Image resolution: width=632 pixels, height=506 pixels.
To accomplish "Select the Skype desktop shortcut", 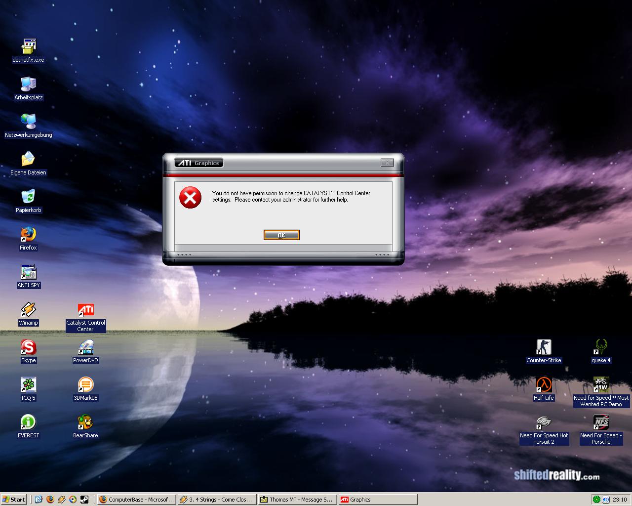I will click(x=29, y=351).
